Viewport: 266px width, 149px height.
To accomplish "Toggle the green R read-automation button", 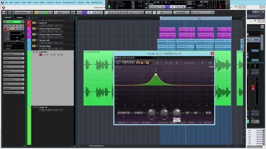I will click(x=45, y=12).
